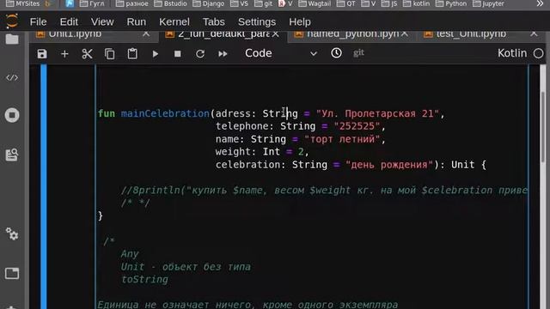Close the named_python.ipynb tab
This screenshot has width=550, height=309.
[x=405, y=34]
